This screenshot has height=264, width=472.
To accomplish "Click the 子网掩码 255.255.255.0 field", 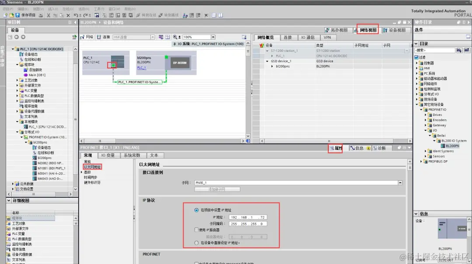I will 248,224.
